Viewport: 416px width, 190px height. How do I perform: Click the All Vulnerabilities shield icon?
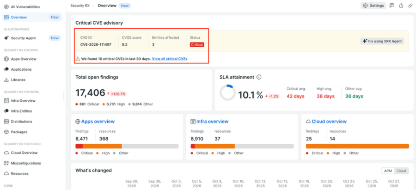pyautogui.click(x=6, y=7)
